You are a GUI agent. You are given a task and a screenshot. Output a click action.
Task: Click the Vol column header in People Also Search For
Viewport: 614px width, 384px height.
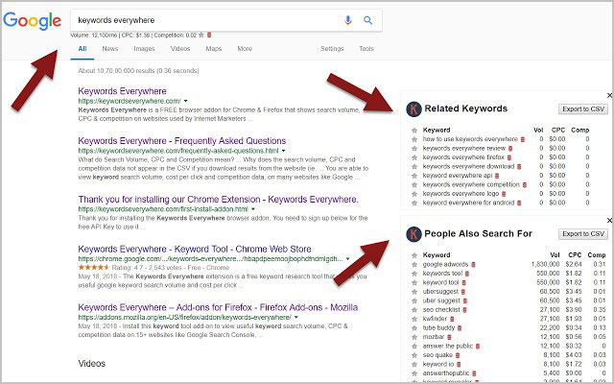click(555, 255)
